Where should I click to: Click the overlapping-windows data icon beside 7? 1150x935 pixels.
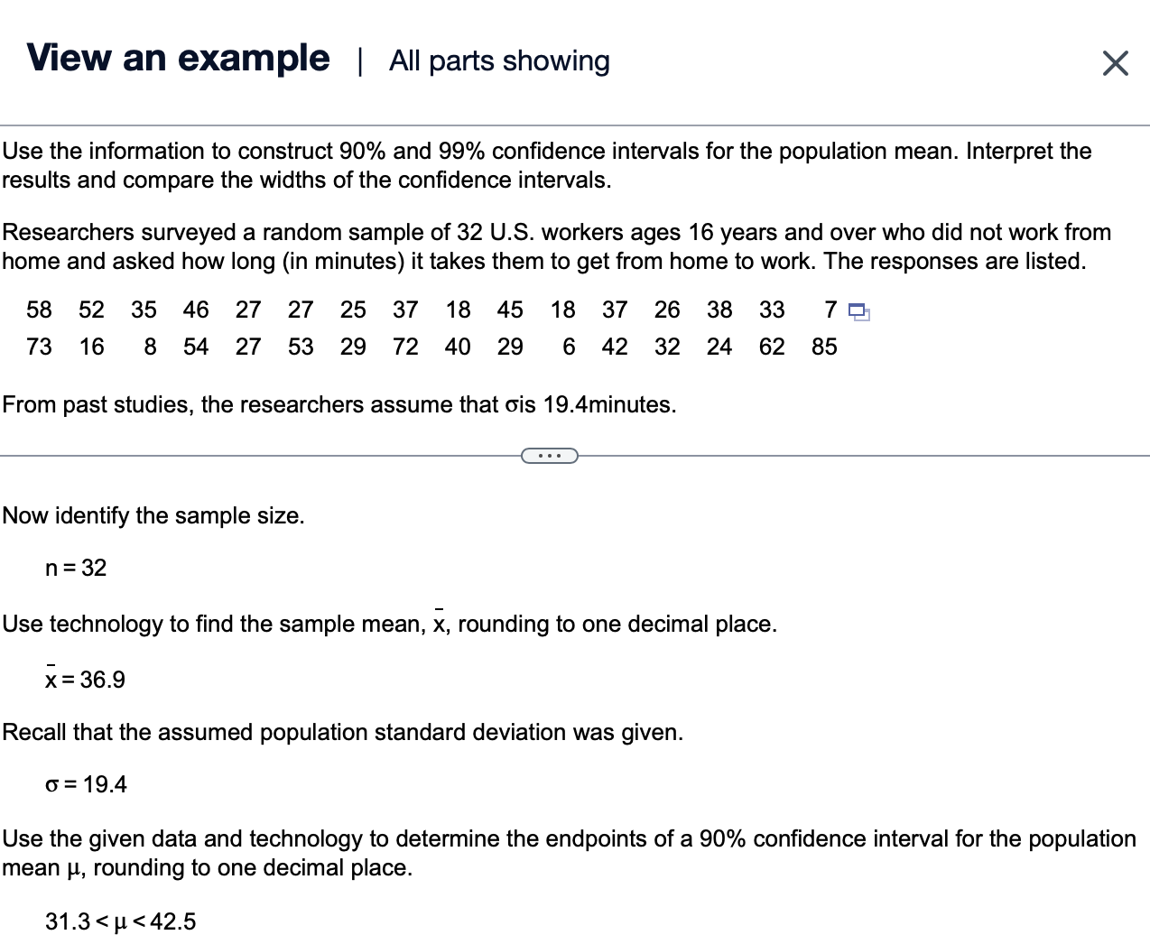tap(857, 310)
